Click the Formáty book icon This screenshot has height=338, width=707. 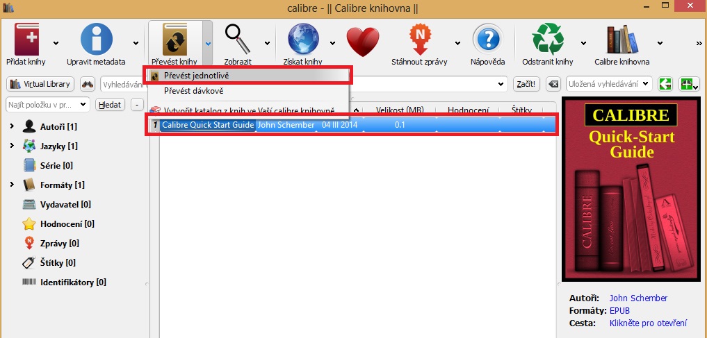coord(29,185)
